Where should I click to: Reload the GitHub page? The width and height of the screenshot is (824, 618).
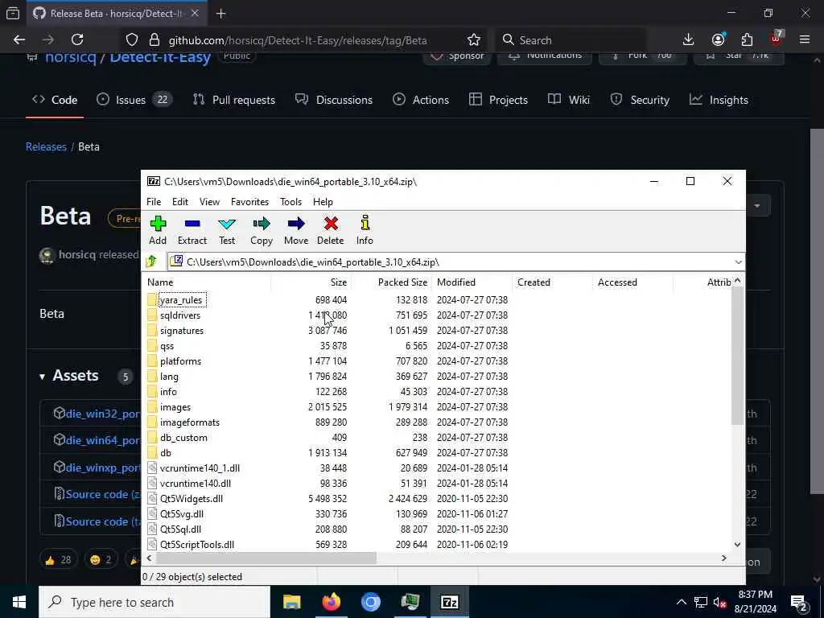77,40
